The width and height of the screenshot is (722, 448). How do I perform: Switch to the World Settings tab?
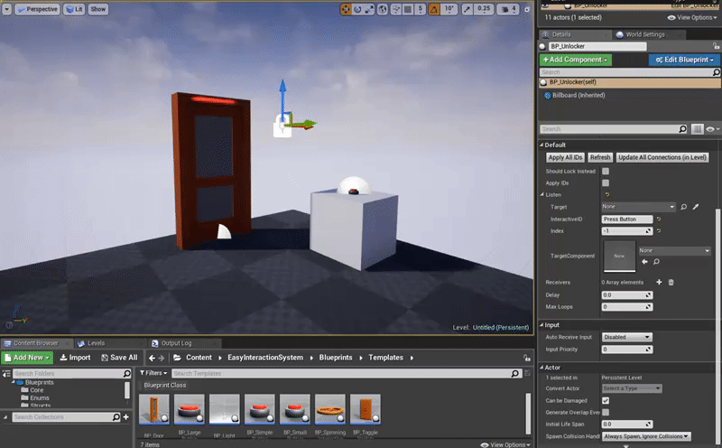(x=645, y=34)
